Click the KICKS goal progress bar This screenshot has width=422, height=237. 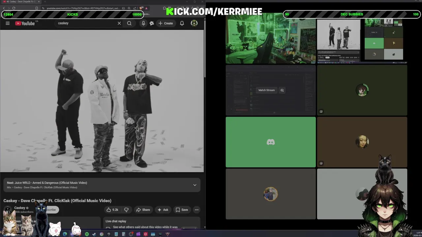tap(73, 14)
